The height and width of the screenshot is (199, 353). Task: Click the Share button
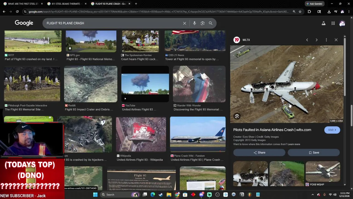[x=259, y=153]
